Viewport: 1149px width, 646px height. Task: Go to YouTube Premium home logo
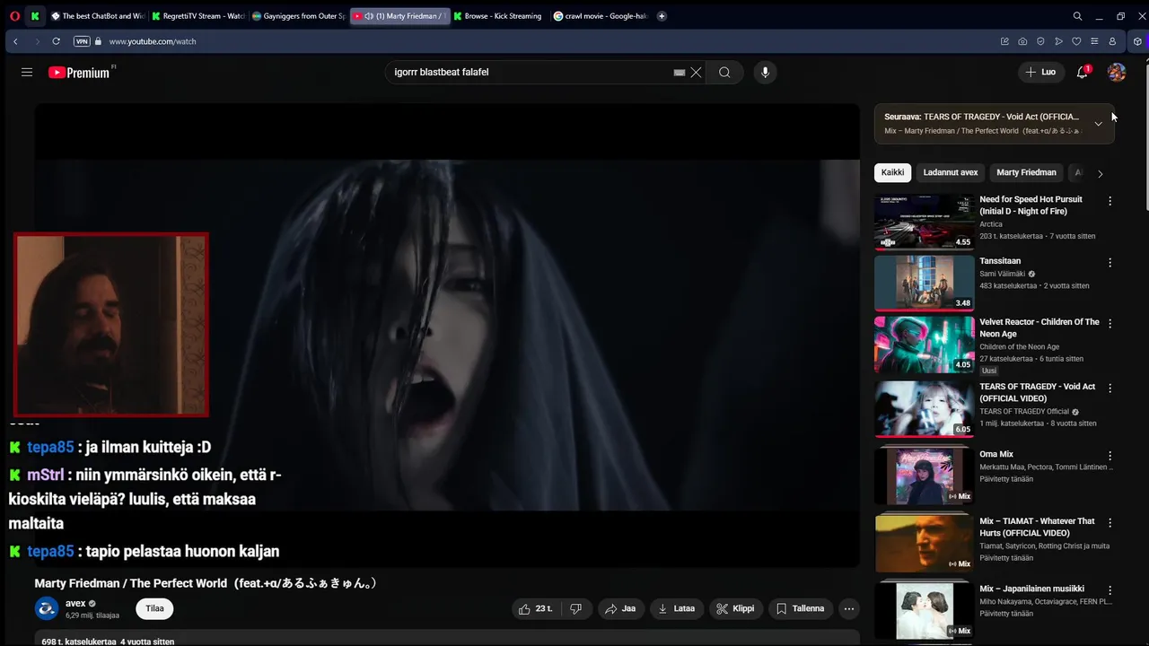(x=79, y=72)
